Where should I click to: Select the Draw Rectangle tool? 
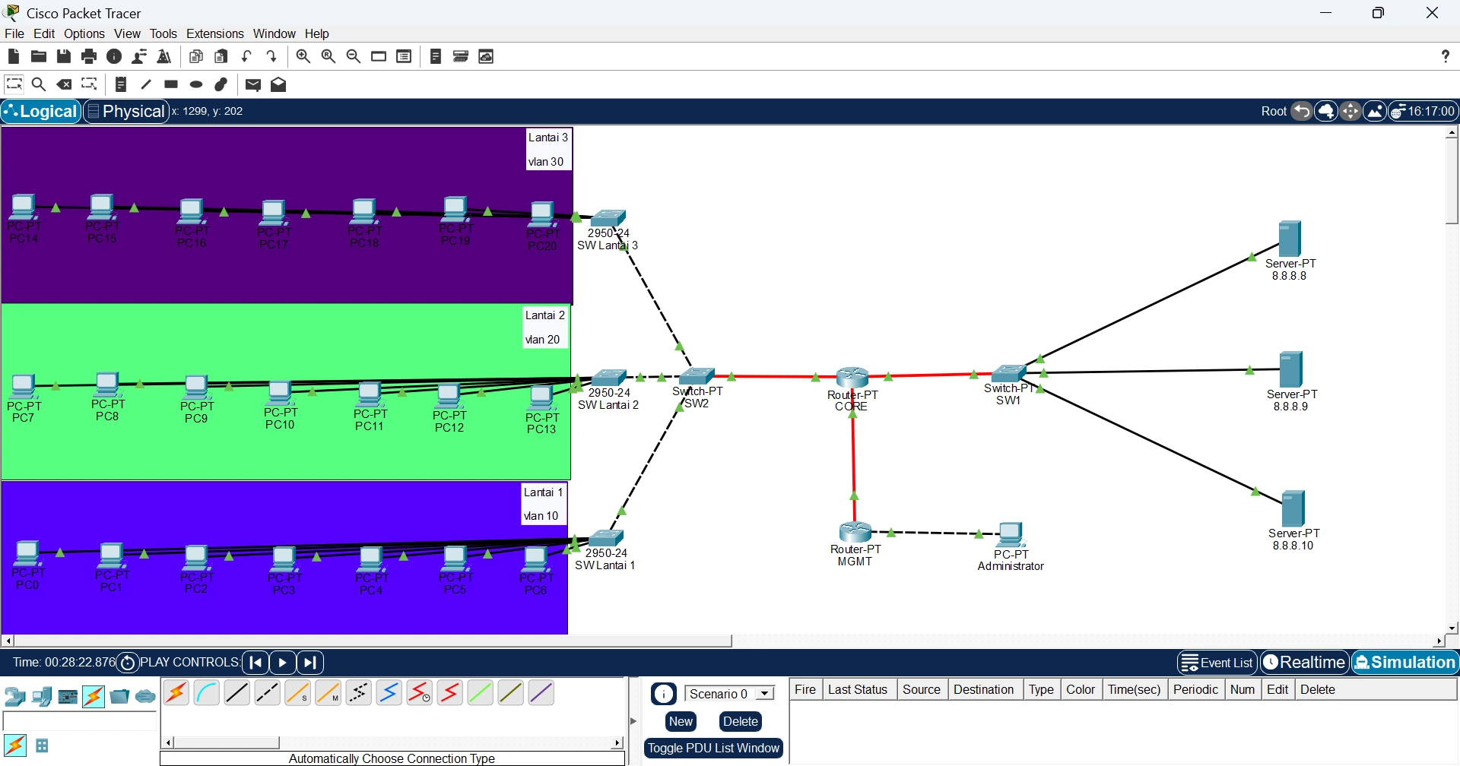click(171, 84)
